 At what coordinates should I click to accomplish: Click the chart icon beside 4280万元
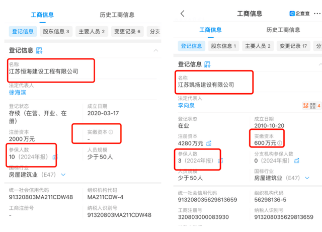(208, 144)
